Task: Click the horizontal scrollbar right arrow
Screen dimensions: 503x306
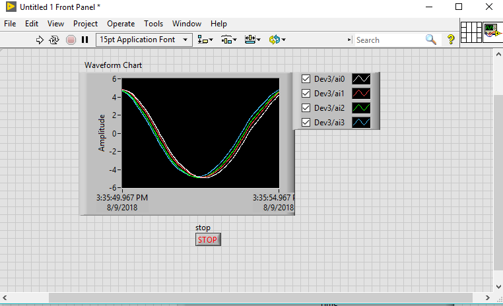Action: (x=488, y=297)
